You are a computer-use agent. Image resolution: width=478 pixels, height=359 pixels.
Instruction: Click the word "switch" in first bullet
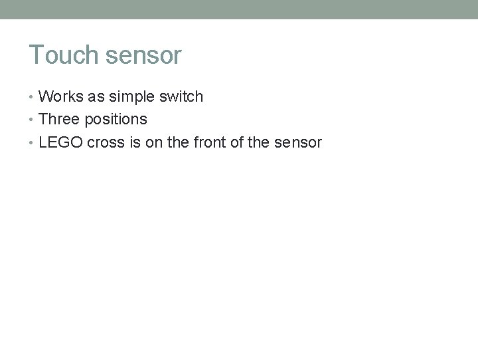(182, 97)
